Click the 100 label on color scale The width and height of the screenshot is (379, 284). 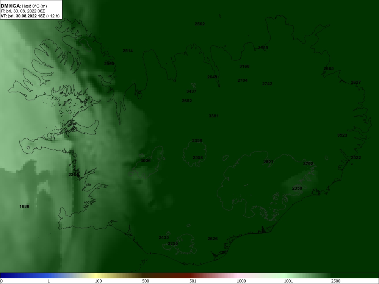[x=99, y=281]
